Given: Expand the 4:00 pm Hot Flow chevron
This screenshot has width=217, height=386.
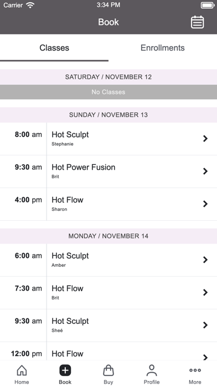Looking at the screenshot, I should tap(205, 204).
